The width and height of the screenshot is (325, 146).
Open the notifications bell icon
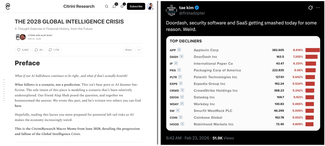[x=122, y=6]
